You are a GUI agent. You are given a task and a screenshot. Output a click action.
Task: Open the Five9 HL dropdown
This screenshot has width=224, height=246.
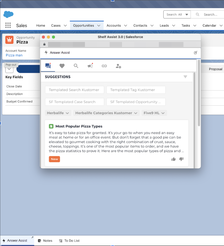point(154,113)
